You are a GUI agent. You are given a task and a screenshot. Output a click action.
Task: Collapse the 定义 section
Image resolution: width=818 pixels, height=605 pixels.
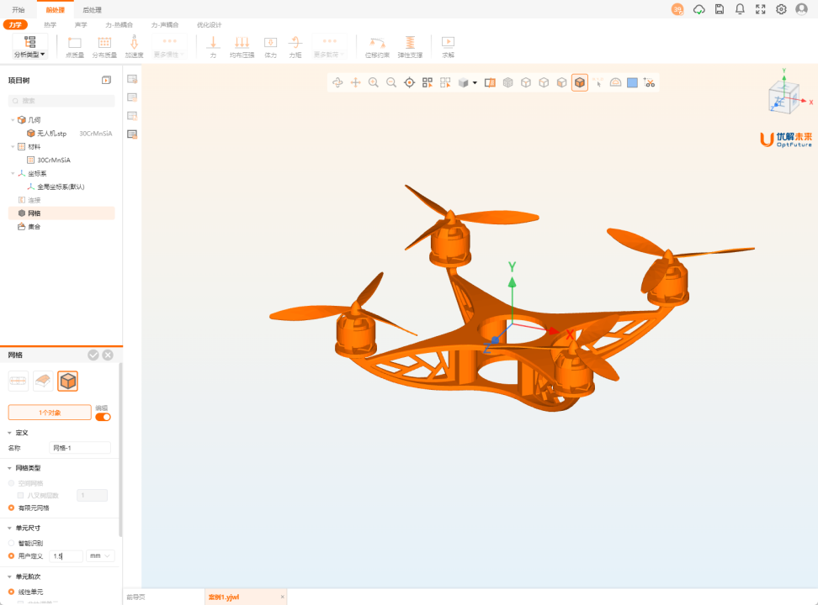click(9, 433)
